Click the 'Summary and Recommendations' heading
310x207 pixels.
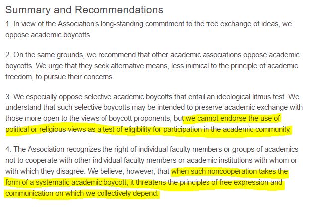click(84, 10)
